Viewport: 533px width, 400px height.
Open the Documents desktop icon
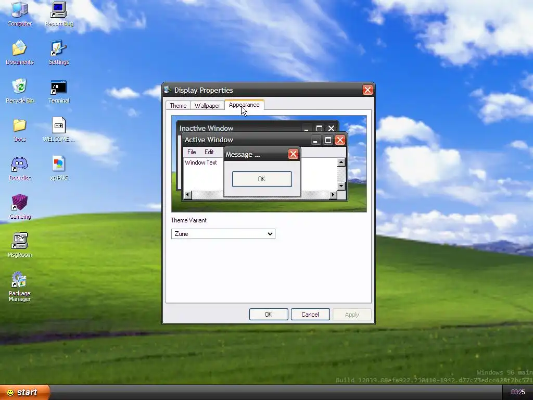click(x=20, y=53)
